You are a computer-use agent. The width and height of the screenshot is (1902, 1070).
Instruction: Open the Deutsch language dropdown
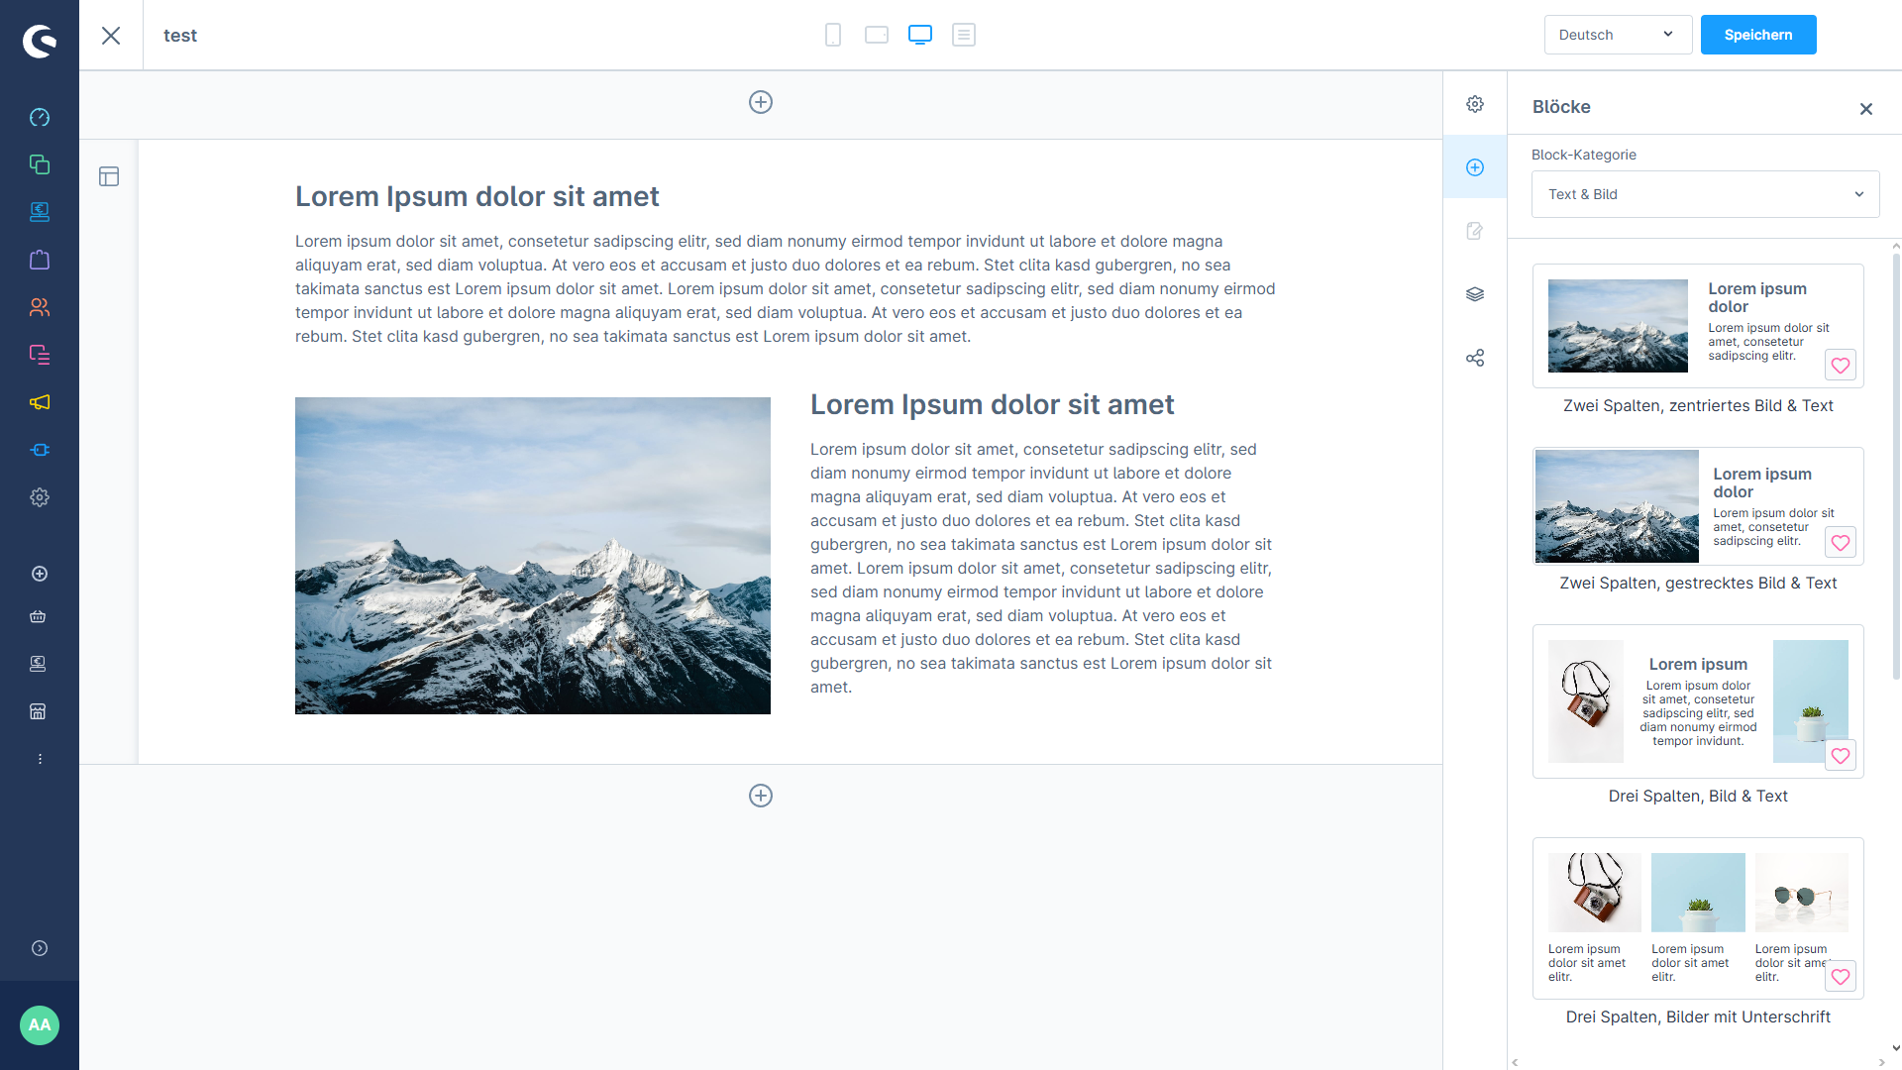pos(1617,35)
